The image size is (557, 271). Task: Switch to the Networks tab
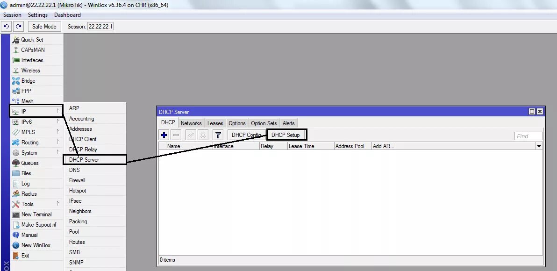click(191, 123)
